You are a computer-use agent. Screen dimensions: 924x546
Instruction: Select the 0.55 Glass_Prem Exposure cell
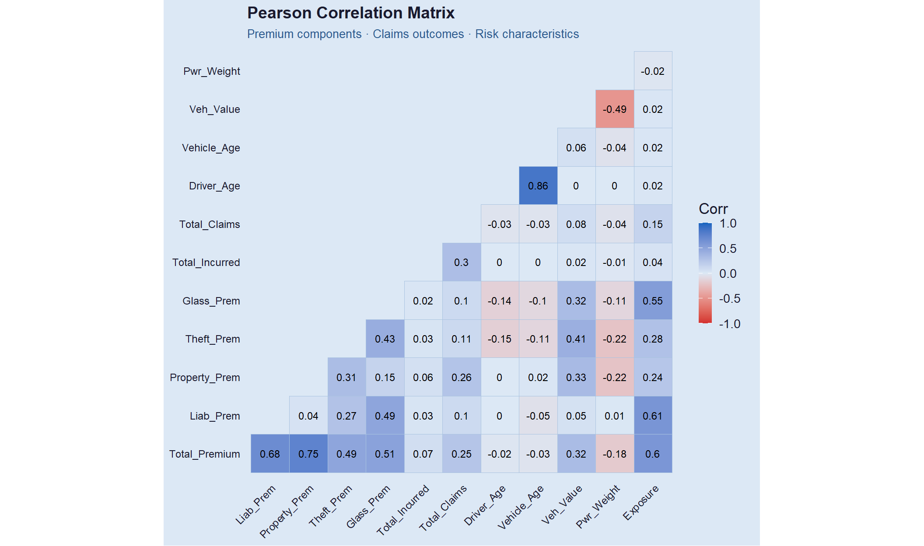tap(653, 301)
